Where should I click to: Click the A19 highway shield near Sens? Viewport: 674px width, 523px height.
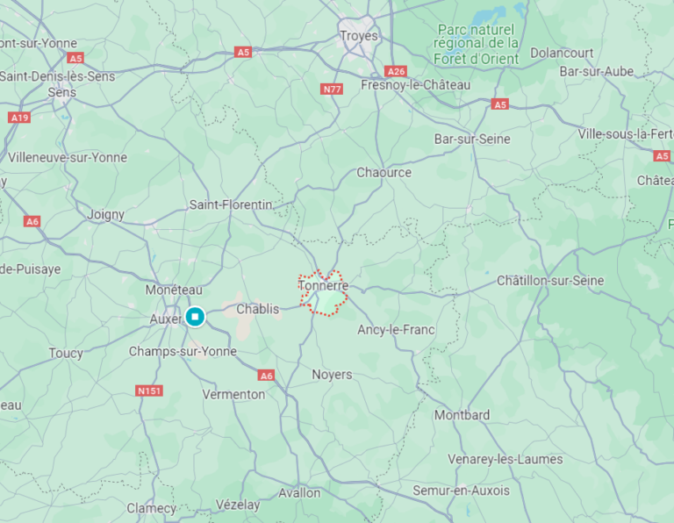click(19, 118)
